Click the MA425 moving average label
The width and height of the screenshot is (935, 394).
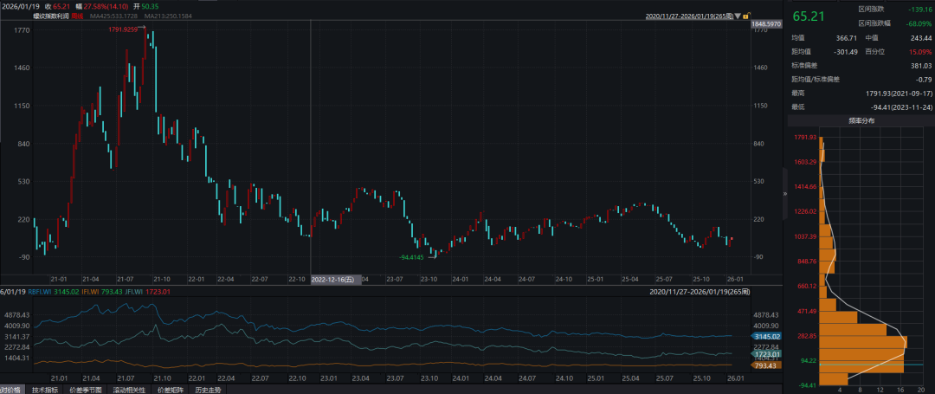(113, 16)
